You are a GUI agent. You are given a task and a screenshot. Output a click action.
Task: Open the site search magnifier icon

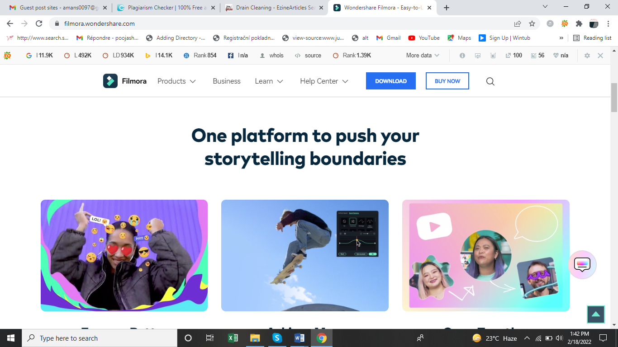pyautogui.click(x=490, y=81)
